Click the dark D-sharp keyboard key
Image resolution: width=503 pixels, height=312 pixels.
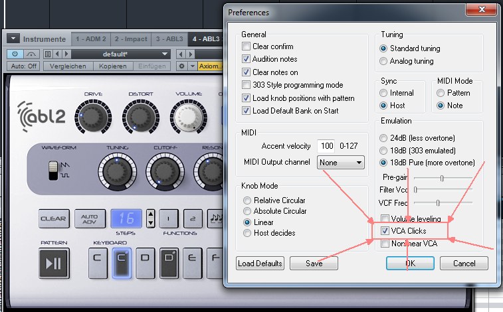(169, 263)
